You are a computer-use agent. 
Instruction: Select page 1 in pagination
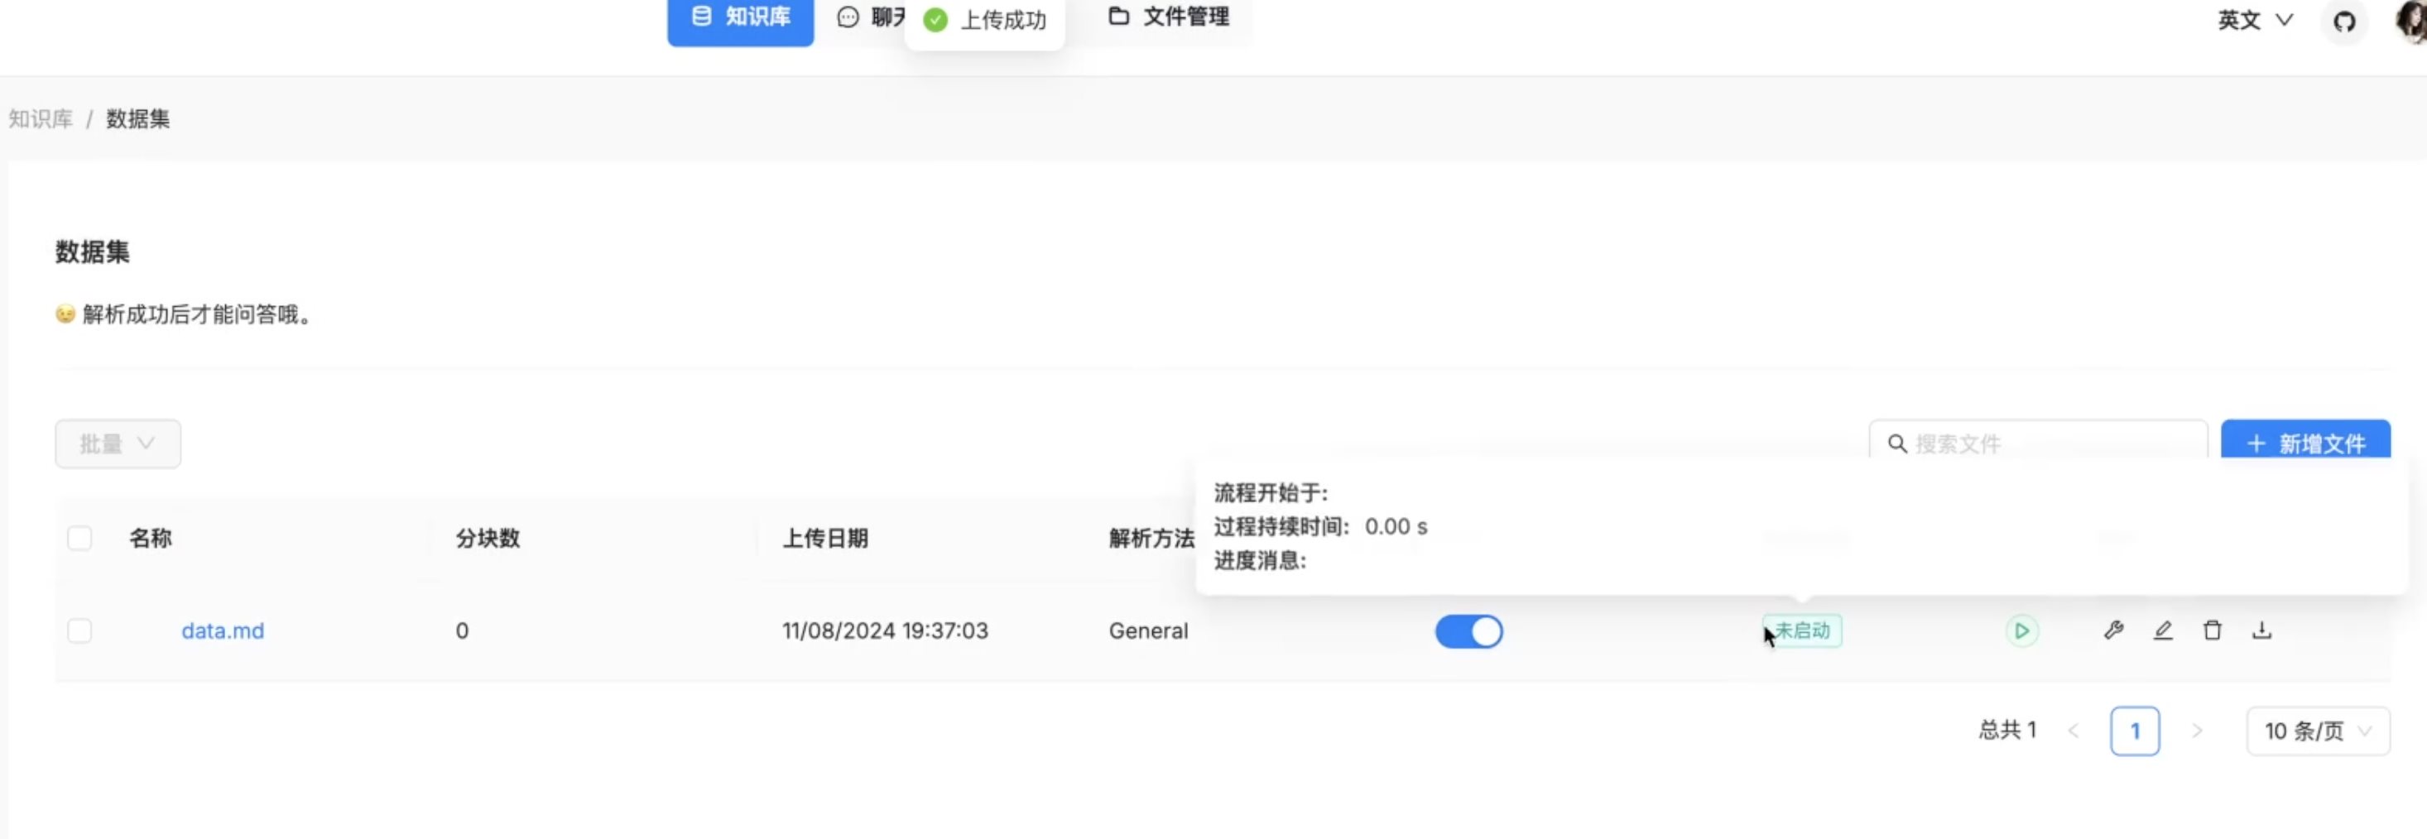(2135, 731)
